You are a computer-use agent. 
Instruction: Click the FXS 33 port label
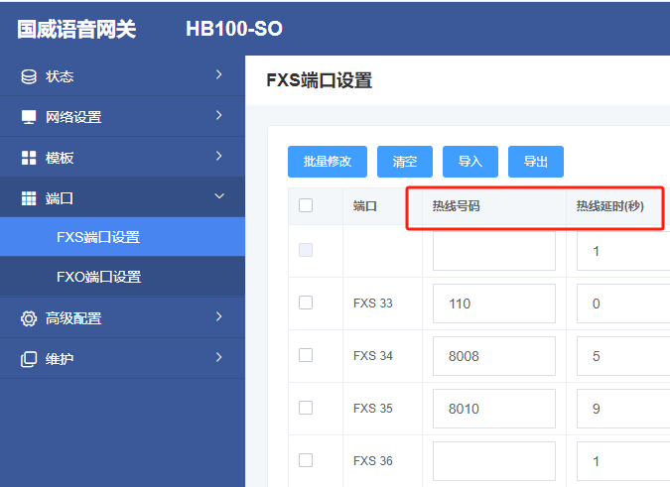tap(372, 304)
